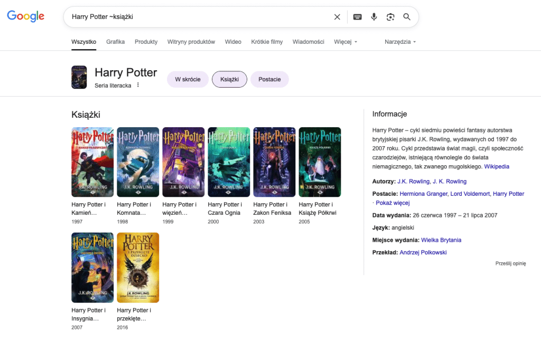Image resolution: width=541 pixels, height=342 pixels.
Task: Open second author link J. K. Rowling
Action: point(450,182)
